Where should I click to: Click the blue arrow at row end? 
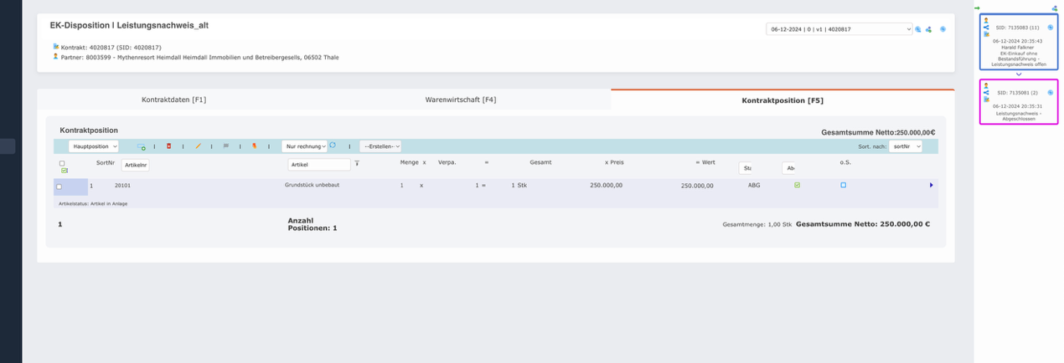931,186
